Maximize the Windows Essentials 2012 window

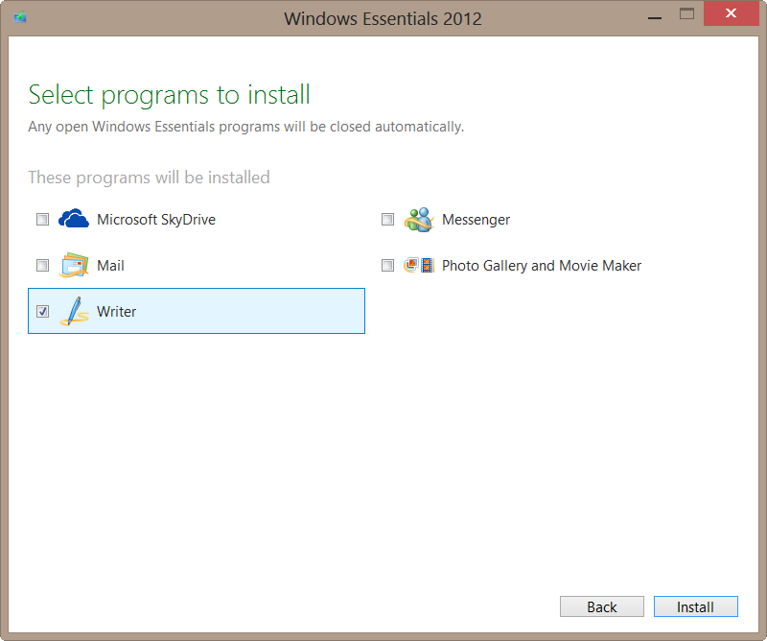pos(686,13)
